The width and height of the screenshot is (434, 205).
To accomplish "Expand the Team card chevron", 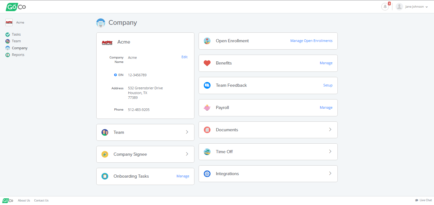I will click(187, 132).
